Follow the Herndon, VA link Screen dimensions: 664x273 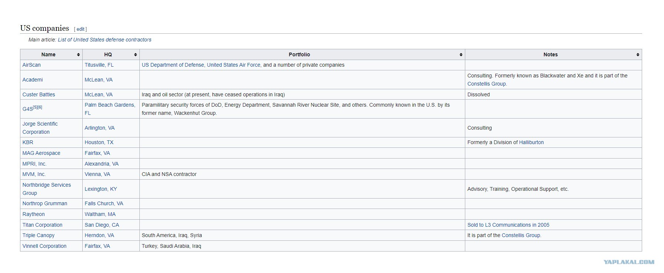coord(99,235)
